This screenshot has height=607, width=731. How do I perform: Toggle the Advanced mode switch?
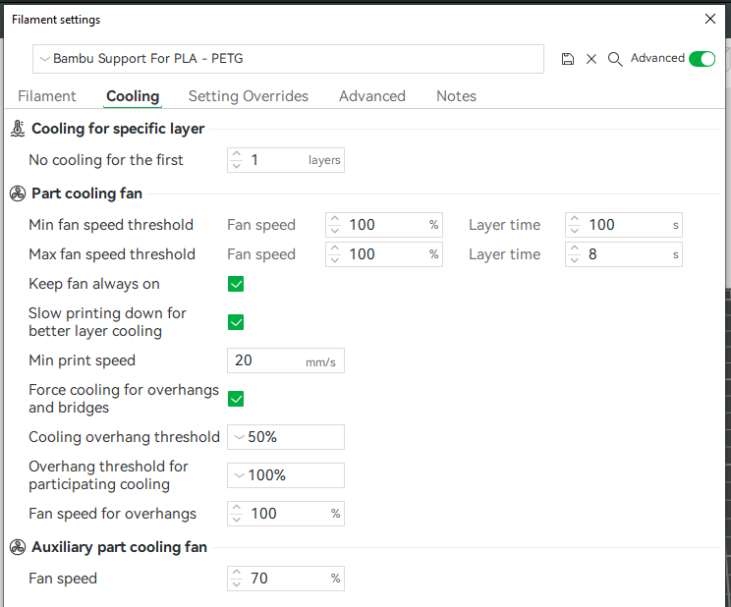702,59
